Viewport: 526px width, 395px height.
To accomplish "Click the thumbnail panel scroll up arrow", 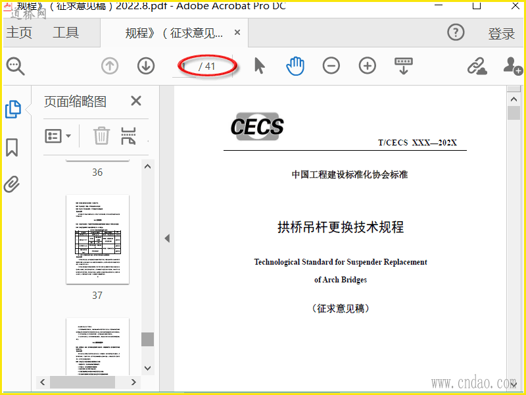I will tap(147, 167).
